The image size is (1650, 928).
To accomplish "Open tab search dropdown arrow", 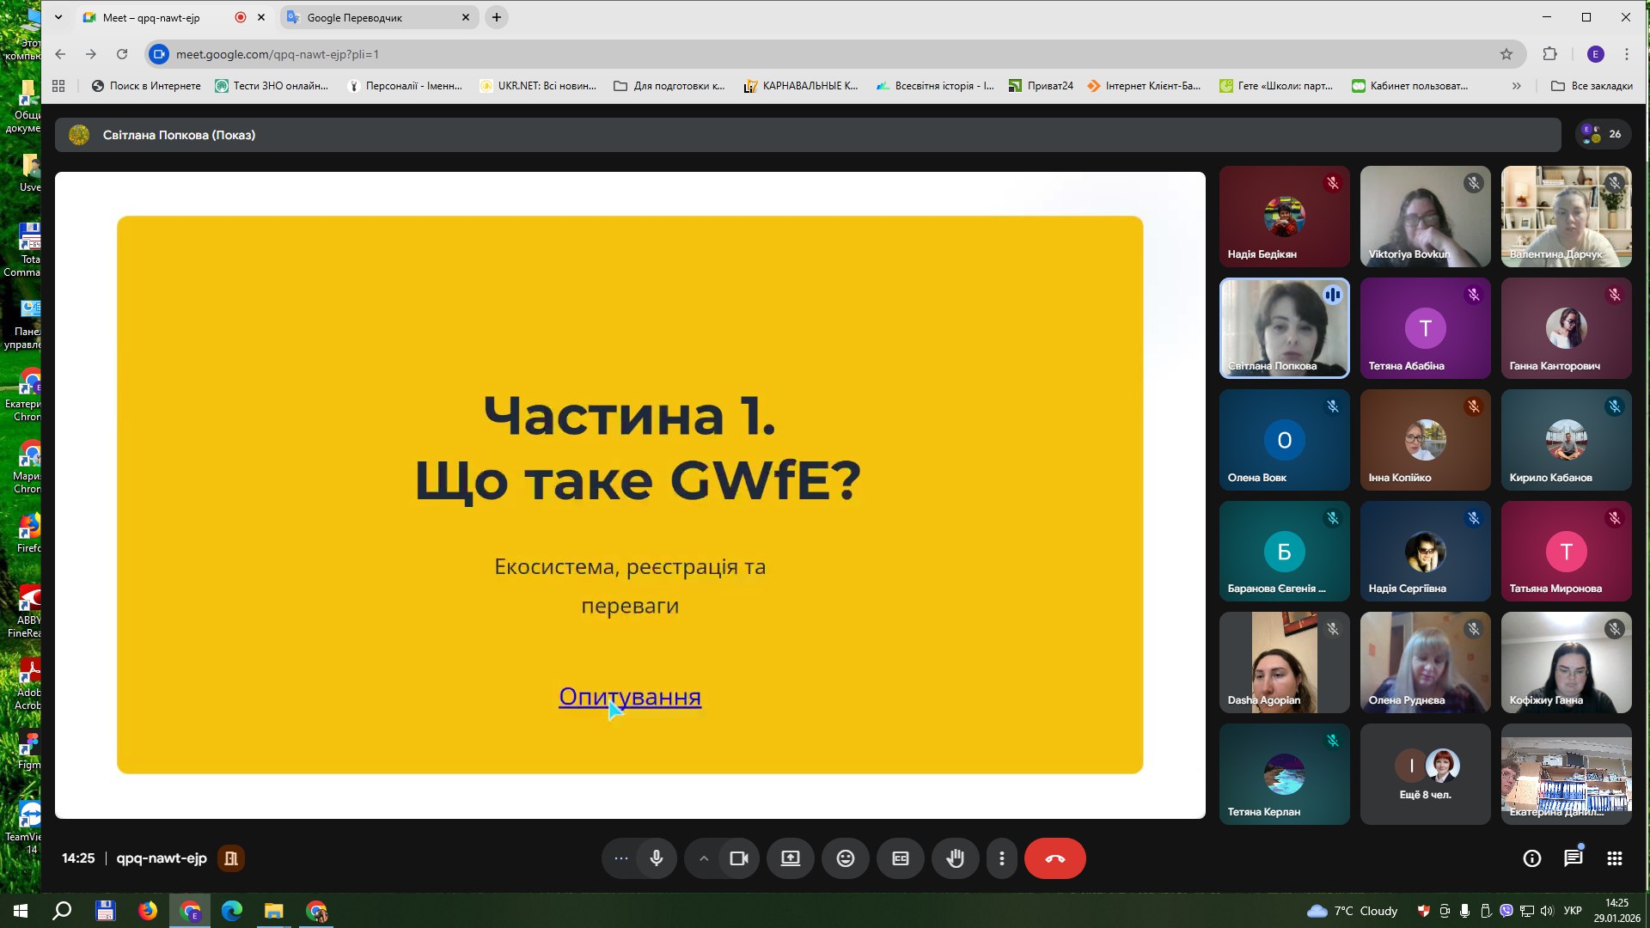I will tap(58, 17).
